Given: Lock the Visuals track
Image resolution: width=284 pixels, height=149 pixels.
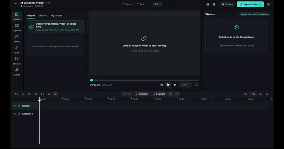Looking at the screenshot, I should click(19, 106).
